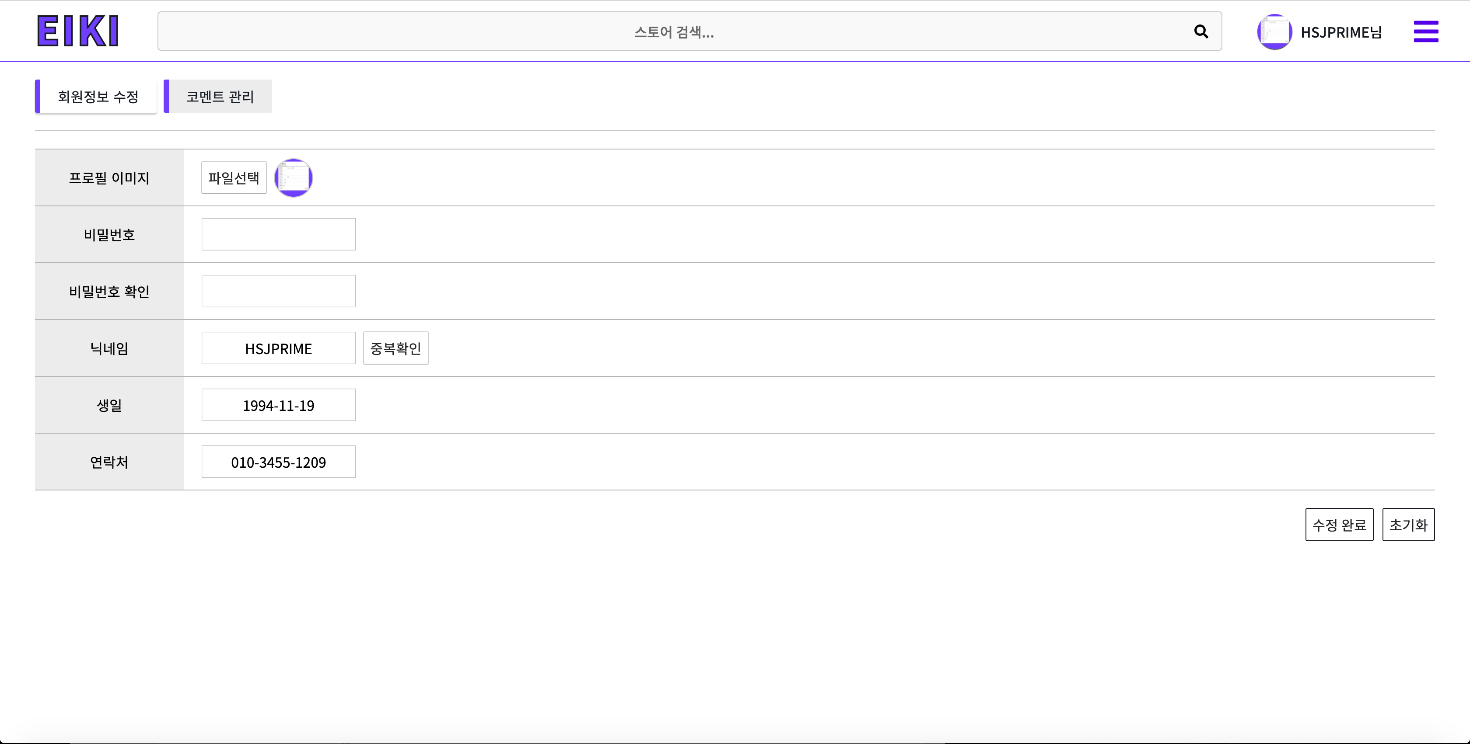
Task: Switch to the 회원정보 수정 tab
Action: pos(98,96)
